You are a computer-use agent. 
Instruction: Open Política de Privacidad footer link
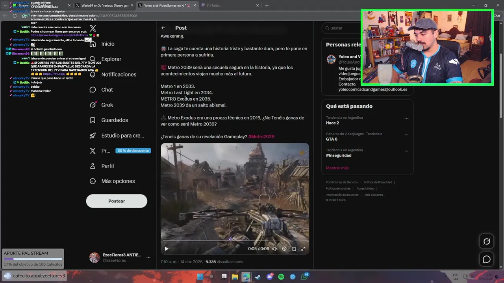[x=378, y=182]
